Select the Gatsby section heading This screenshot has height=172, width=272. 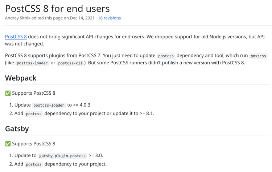[x=17, y=128]
